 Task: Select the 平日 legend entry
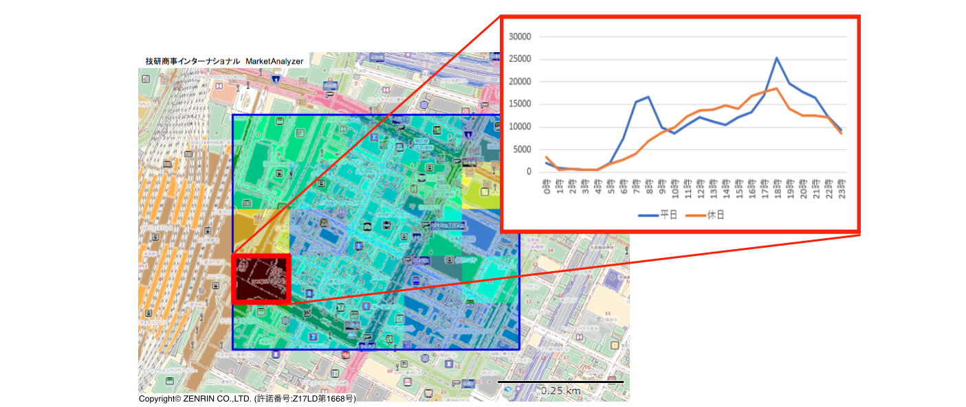click(x=668, y=215)
